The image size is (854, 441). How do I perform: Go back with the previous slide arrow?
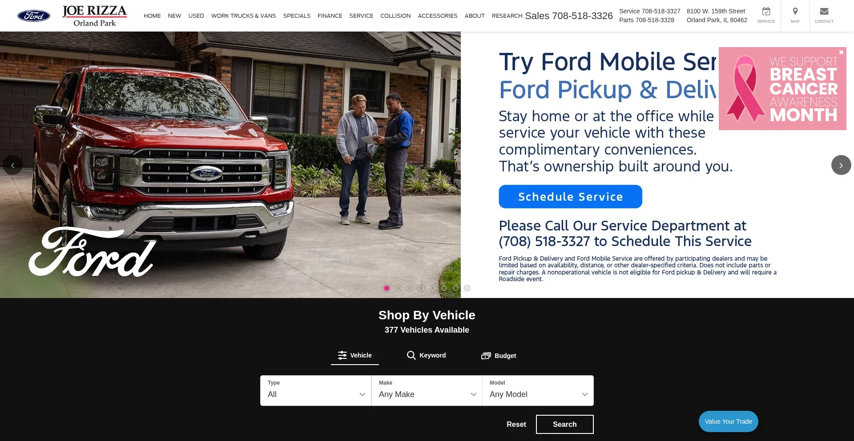12,165
